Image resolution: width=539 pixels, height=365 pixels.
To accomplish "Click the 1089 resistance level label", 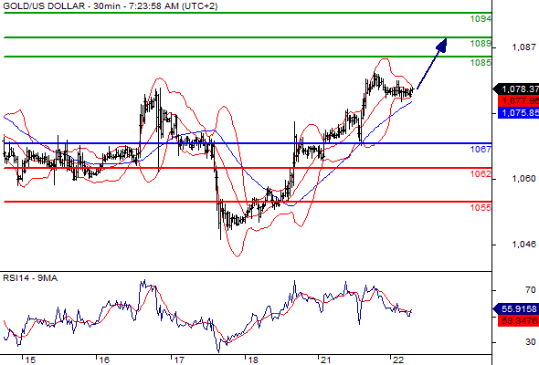I will [481, 44].
